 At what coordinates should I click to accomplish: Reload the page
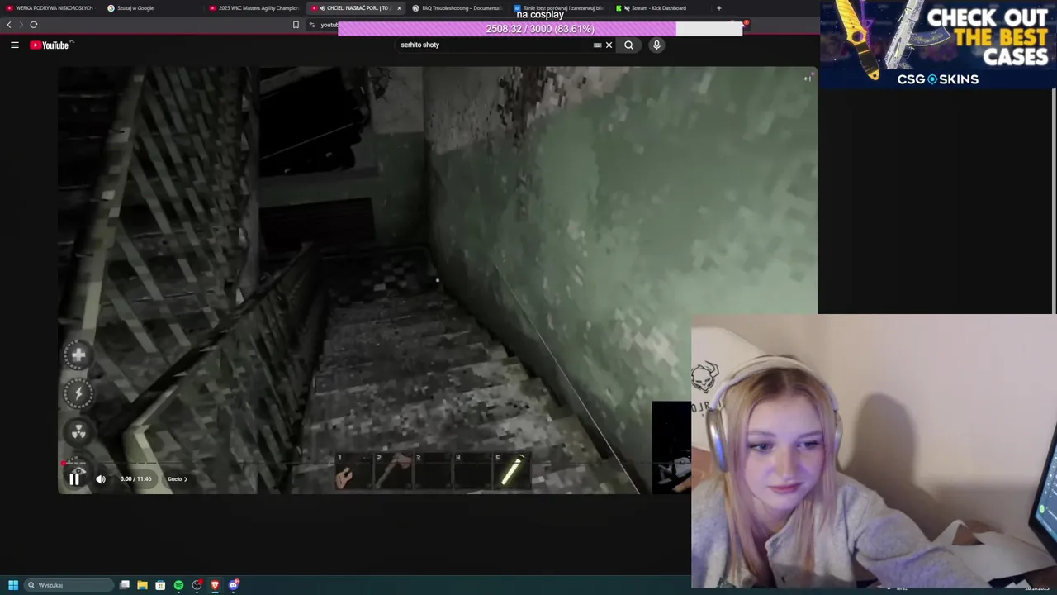pyautogui.click(x=34, y=25)
